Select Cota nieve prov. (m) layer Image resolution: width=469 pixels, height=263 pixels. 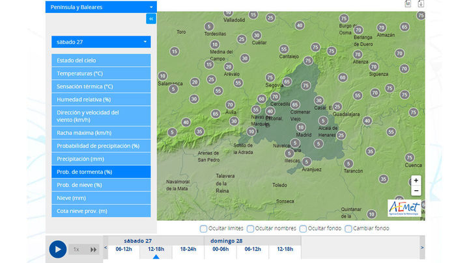click(x=101, y=211)
